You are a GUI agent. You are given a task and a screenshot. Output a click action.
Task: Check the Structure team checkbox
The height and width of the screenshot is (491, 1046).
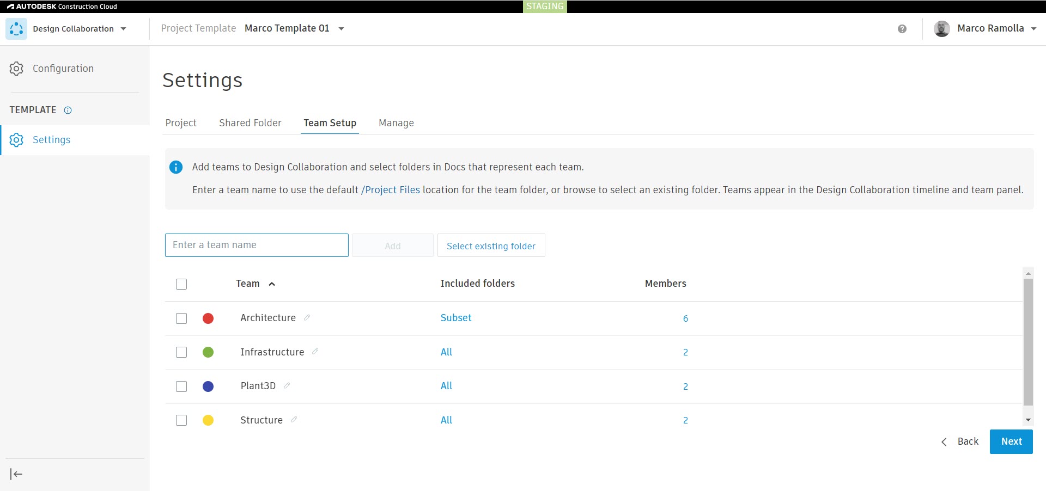click(x=181, y=420)
